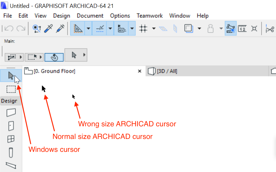Toggle the highlighted element snap icon
The width and height of the screenshot is (276, 172).
[230, 28]
